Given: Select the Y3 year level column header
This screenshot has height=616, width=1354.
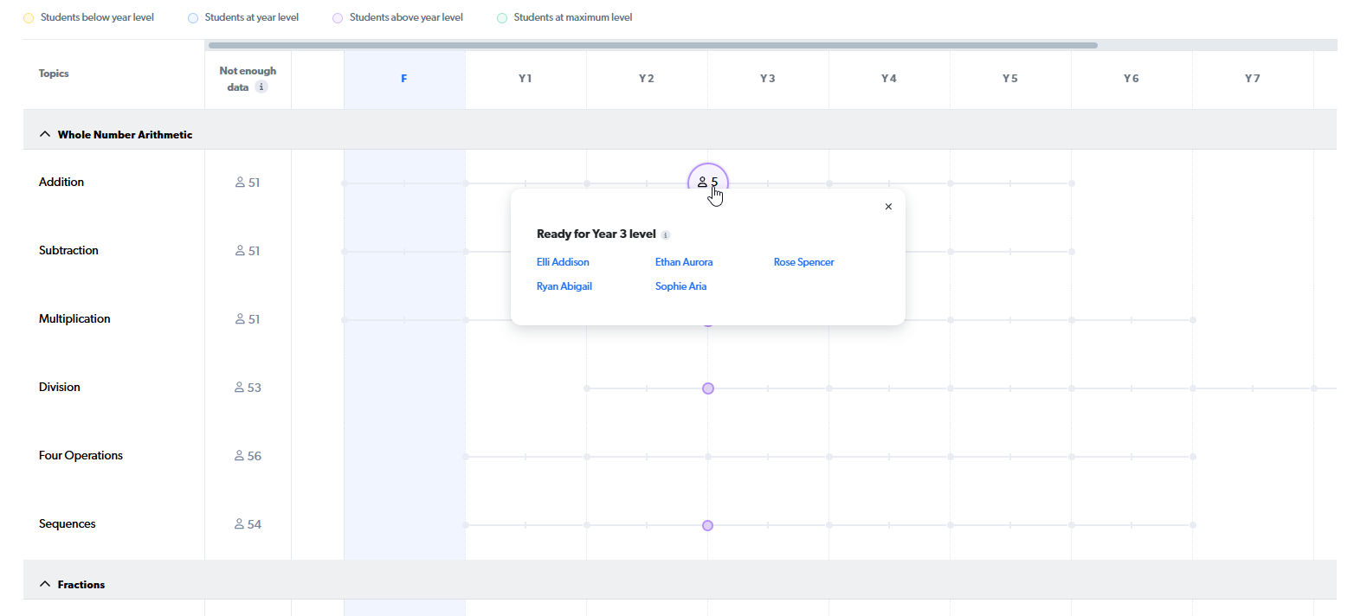Looking at the screenshot, I should 768,79.
